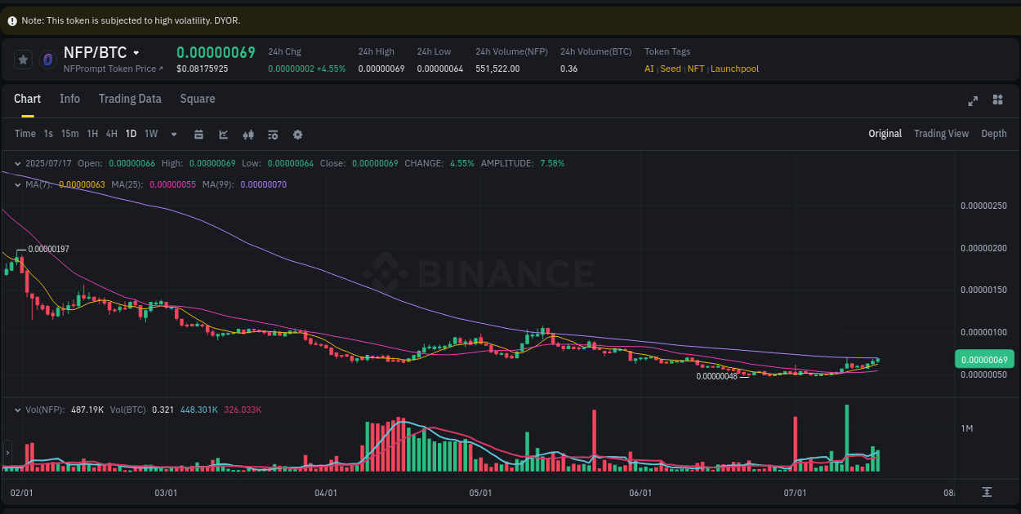Switch to the Trading Data tab
The width and height of the screenshot is (1021, 514).
130,99
